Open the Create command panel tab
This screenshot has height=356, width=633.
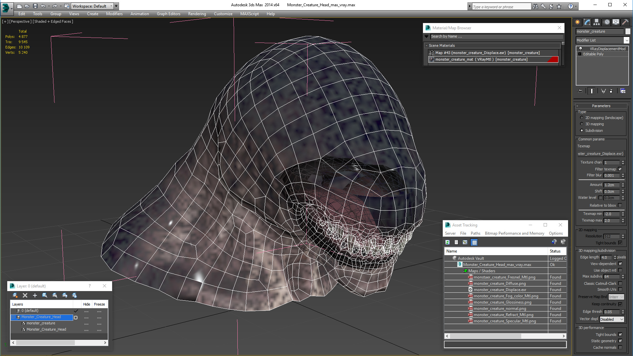tap(578, 22)
